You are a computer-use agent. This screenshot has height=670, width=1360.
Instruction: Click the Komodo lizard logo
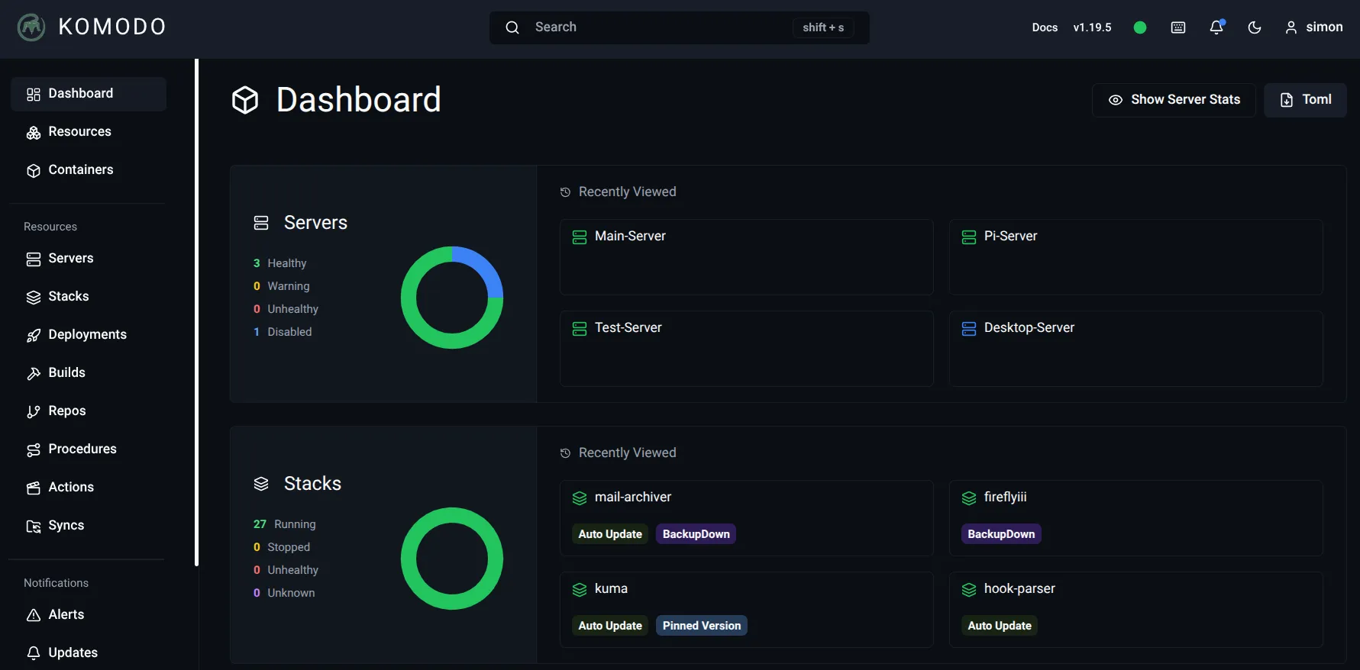tap(31, 27)
